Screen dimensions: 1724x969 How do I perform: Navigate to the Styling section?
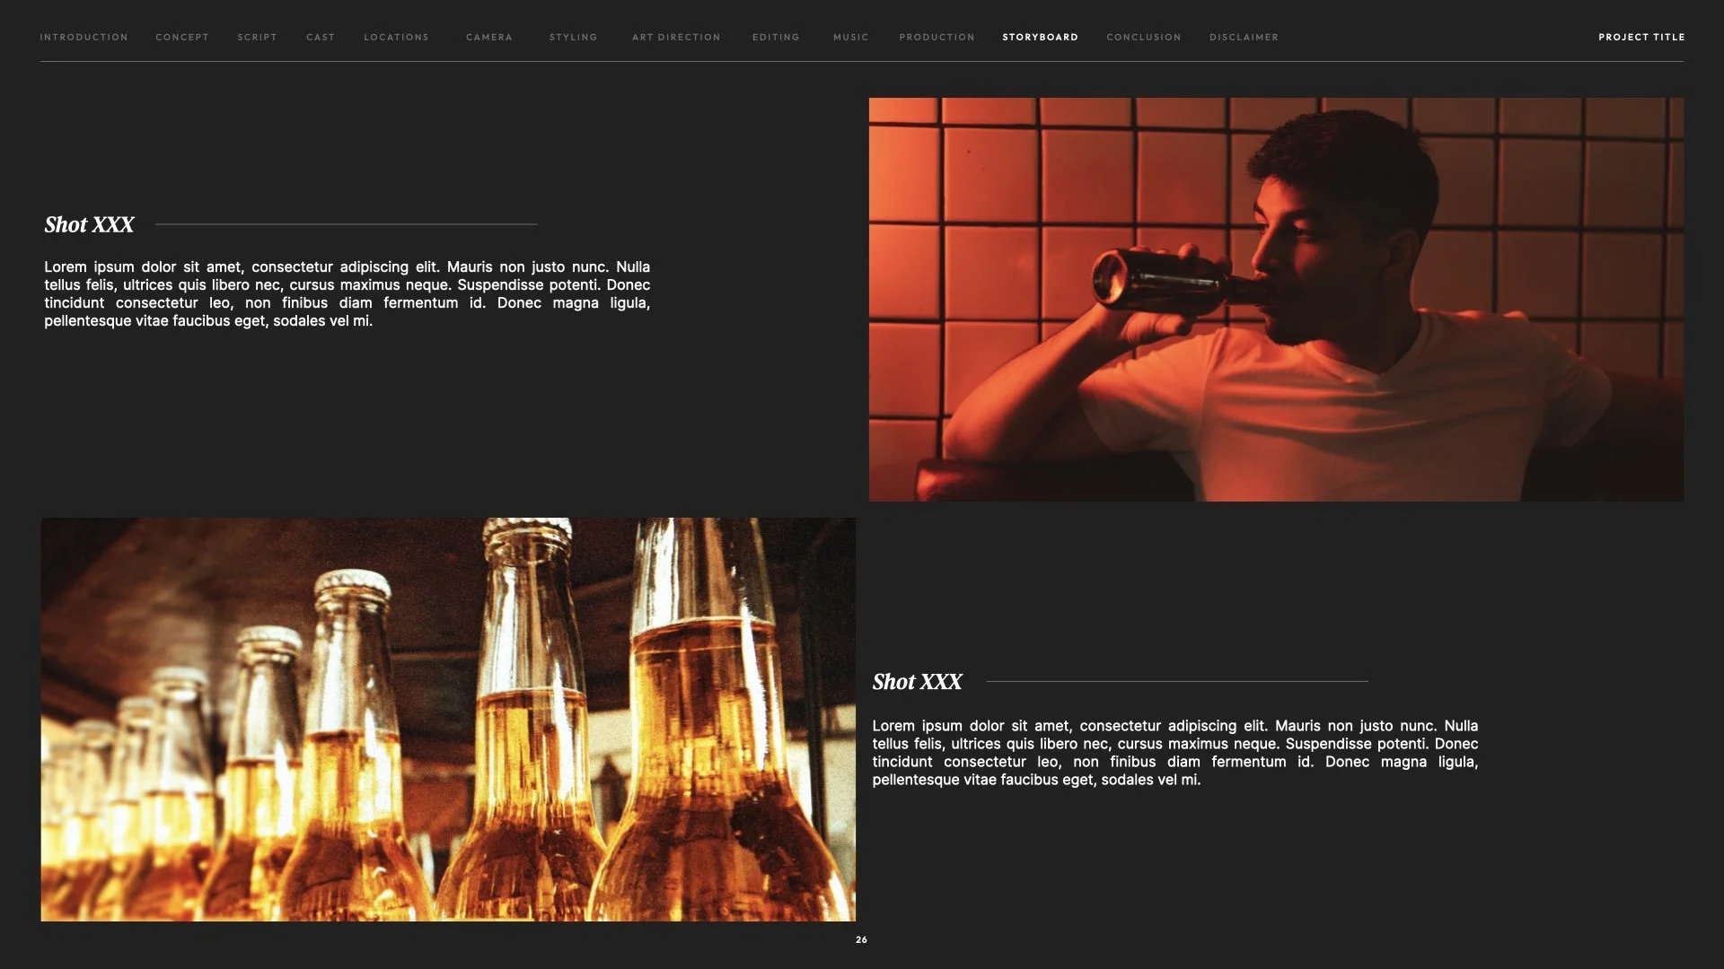[573, 37]
